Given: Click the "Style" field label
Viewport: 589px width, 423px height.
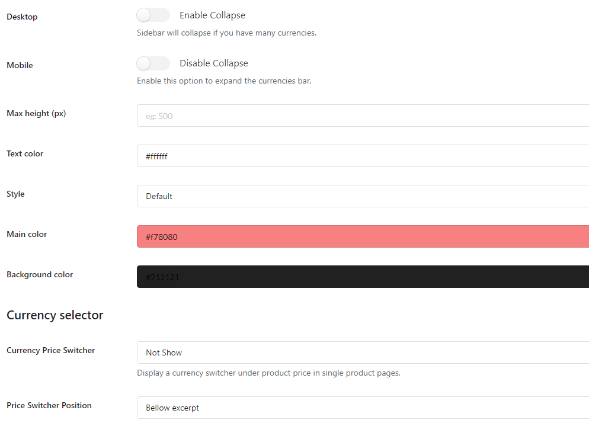Looking at the screenshot, I should click(15, 194).
